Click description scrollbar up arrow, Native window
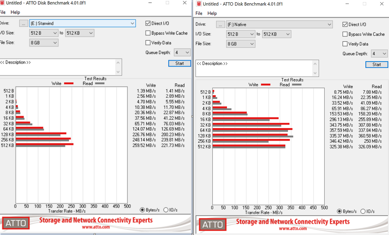 (315, 64)
